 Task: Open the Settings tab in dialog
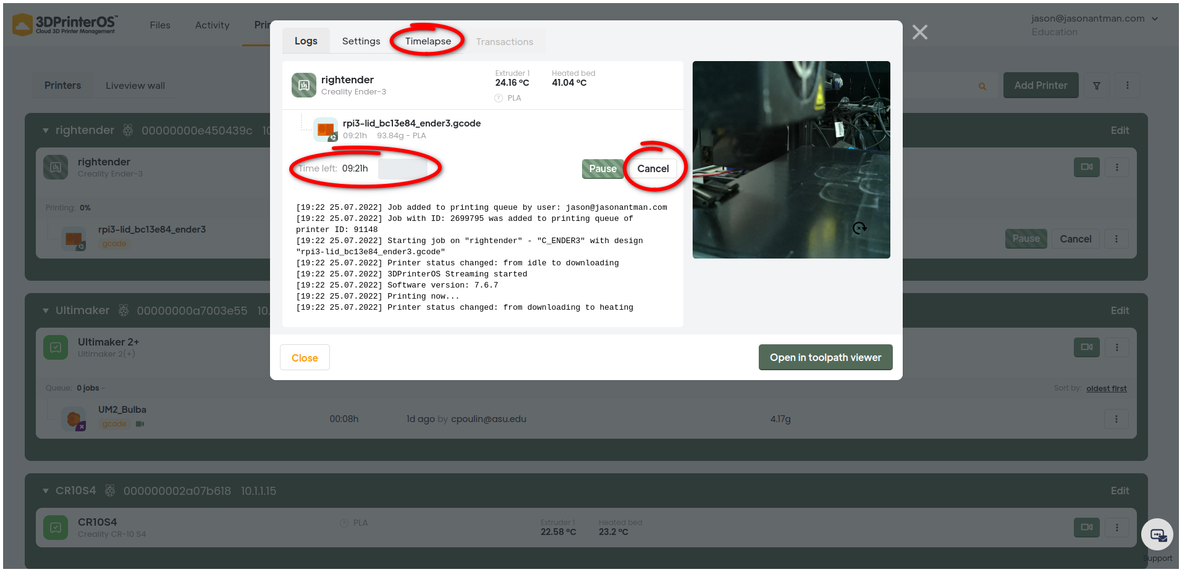[361, 41]
